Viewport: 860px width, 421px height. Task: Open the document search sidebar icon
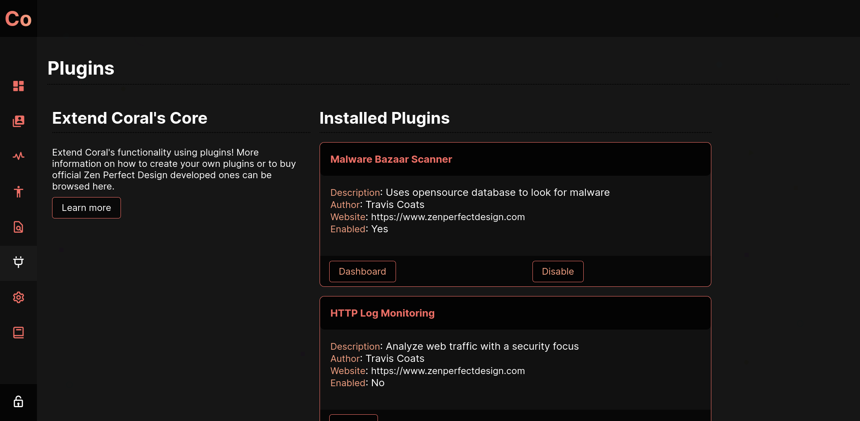(18, 227)
